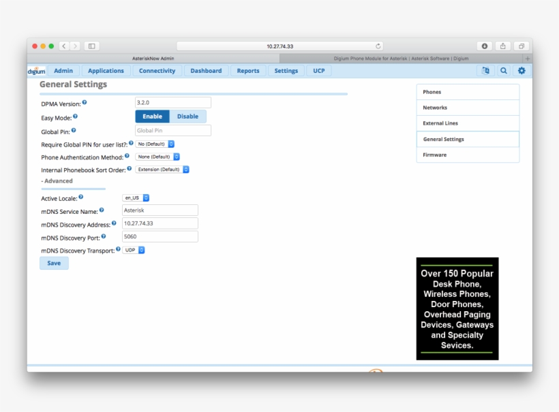This screenshot has width=559, height=412.
Task: Open the Require Global PIN dropdown
Action: coord(155,144)
